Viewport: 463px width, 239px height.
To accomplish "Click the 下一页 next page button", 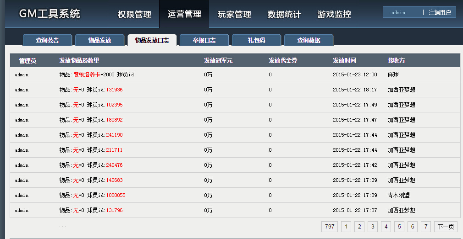I will [x=446, y=227].
